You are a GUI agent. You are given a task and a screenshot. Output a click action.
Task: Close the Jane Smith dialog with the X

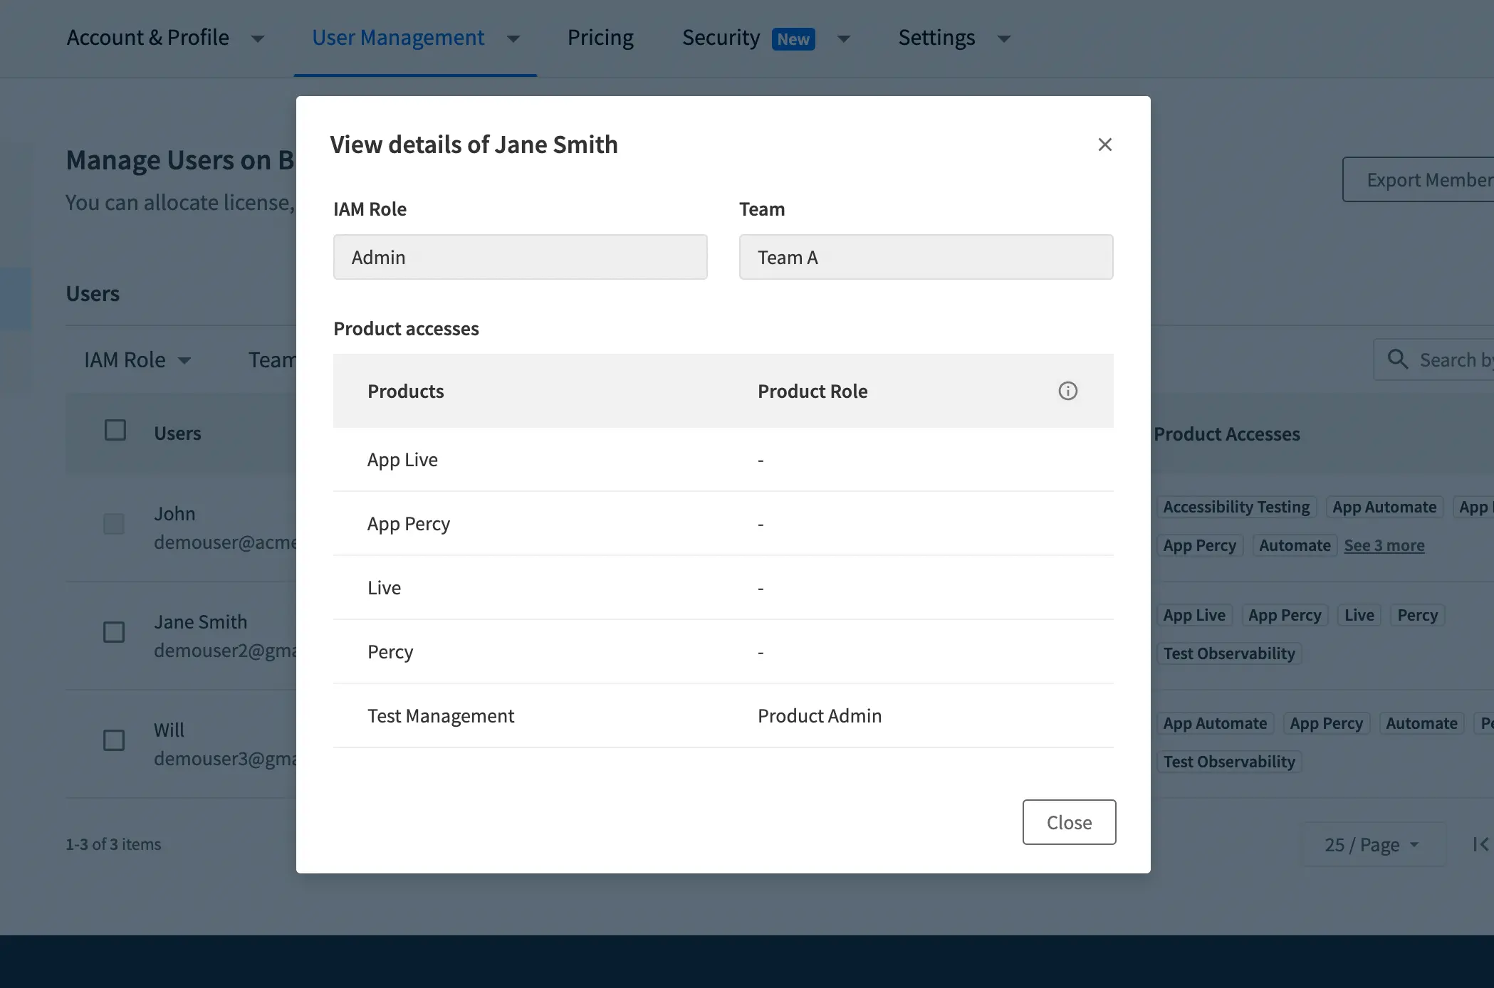pyautogui.click(x=1104, y=144)
